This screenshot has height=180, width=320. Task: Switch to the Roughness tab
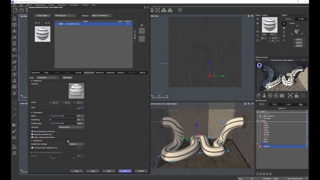tap(110, 72)
